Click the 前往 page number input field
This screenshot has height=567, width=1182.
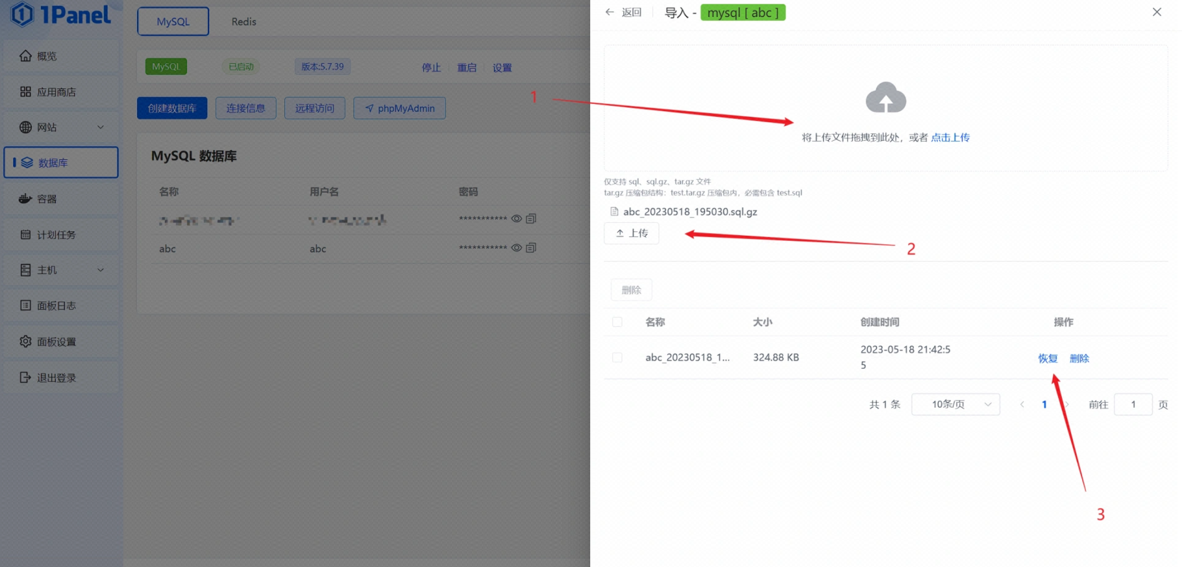click(x=1133, y=404)
